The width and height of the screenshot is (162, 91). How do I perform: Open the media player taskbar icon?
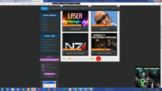(18, 89)
